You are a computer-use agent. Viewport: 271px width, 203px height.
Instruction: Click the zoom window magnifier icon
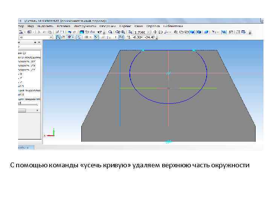(110, 32)
